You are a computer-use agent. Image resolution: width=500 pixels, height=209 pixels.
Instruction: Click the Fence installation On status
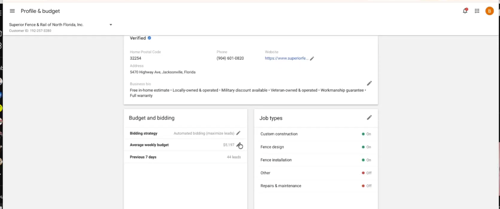[367, 160]
